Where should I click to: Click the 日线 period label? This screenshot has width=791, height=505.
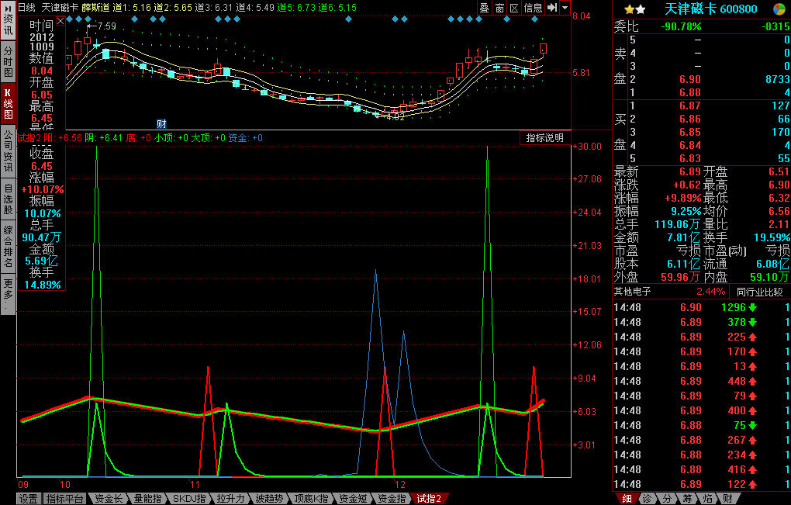26,8
